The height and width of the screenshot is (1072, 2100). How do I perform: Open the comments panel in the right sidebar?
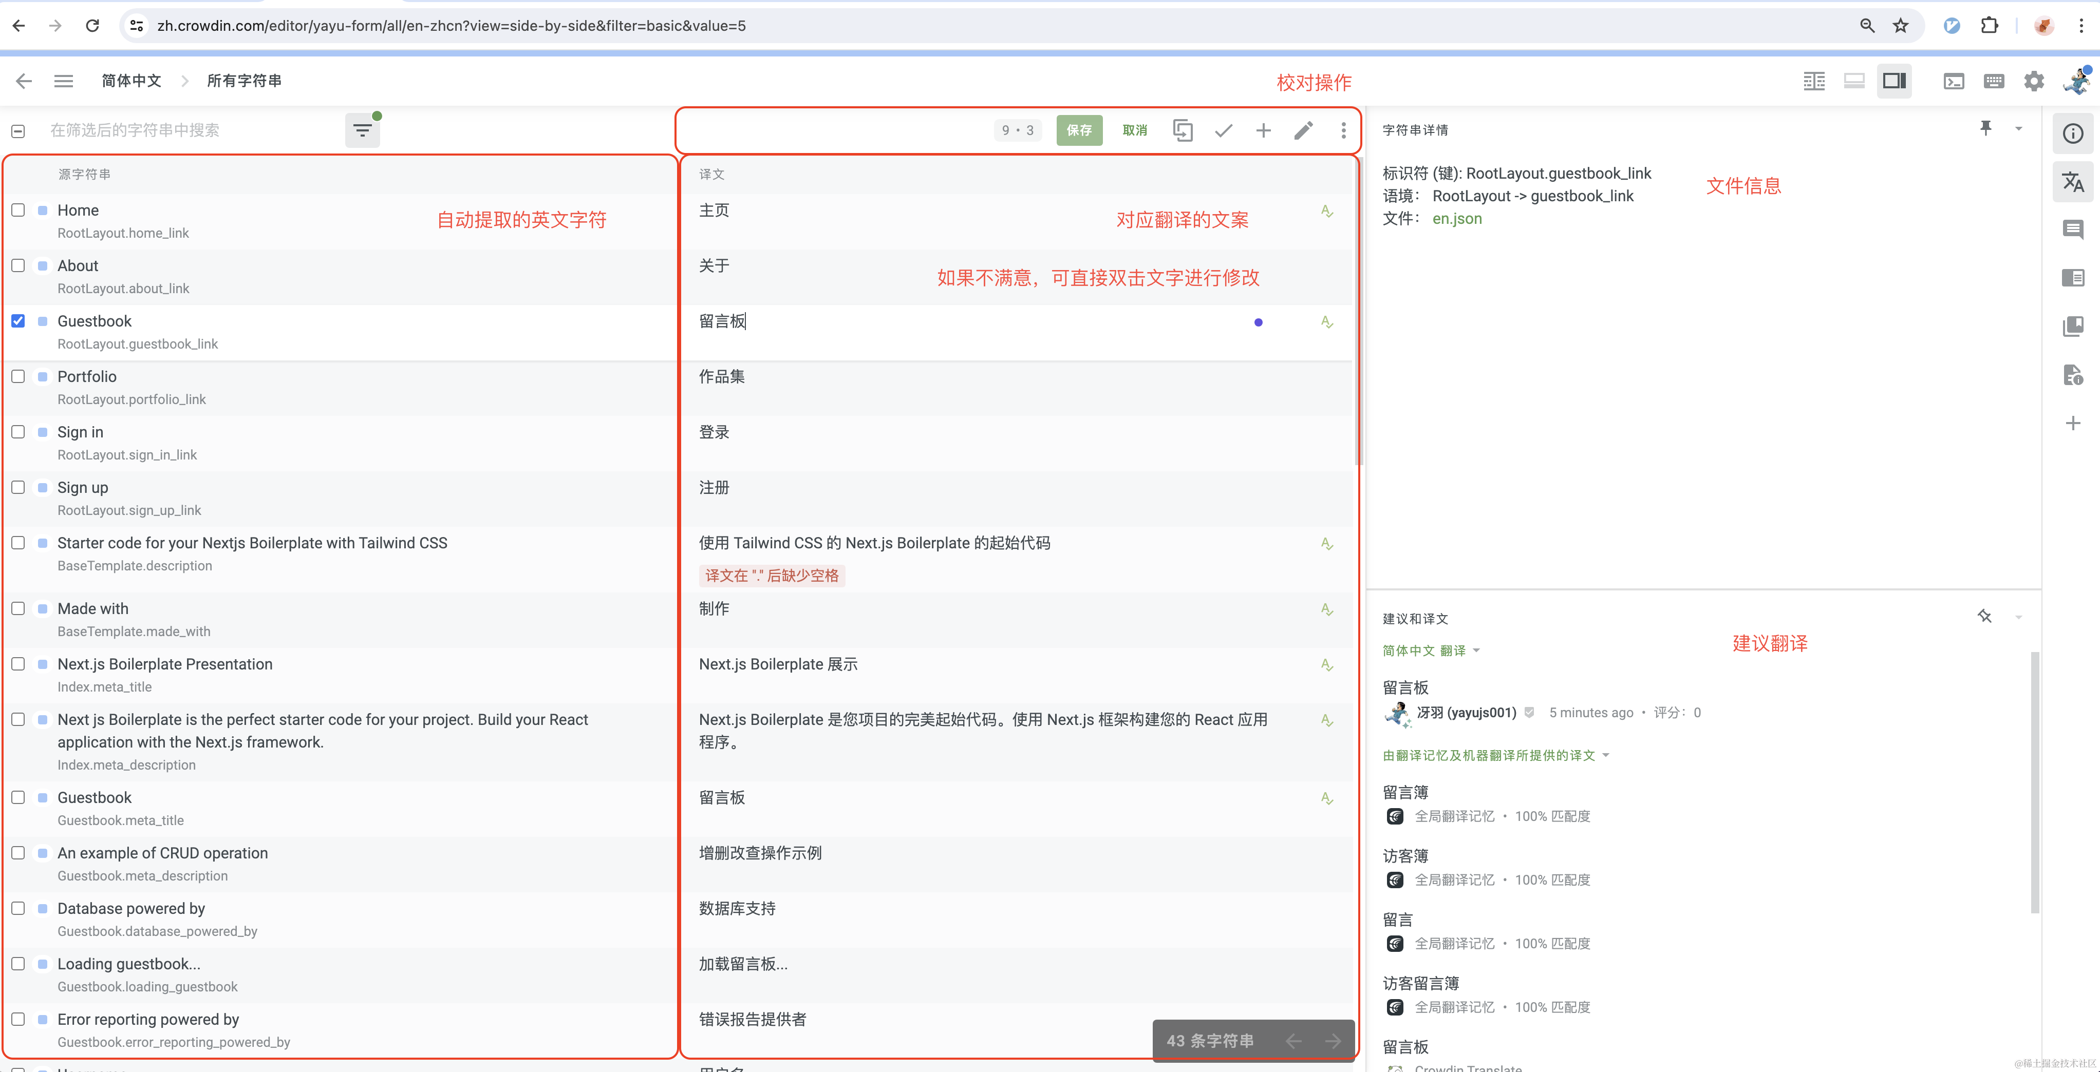[x=2073, y=229]
